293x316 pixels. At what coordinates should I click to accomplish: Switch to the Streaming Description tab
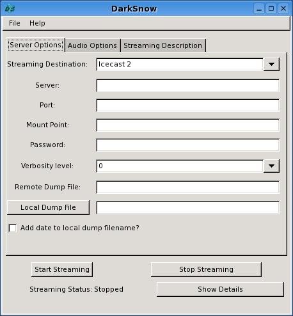(163, 45)
